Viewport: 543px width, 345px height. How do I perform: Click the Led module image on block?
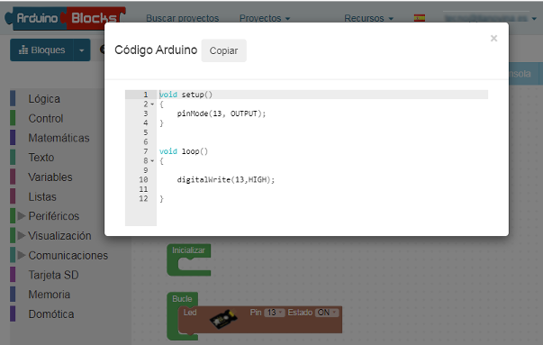click(224, 319)
